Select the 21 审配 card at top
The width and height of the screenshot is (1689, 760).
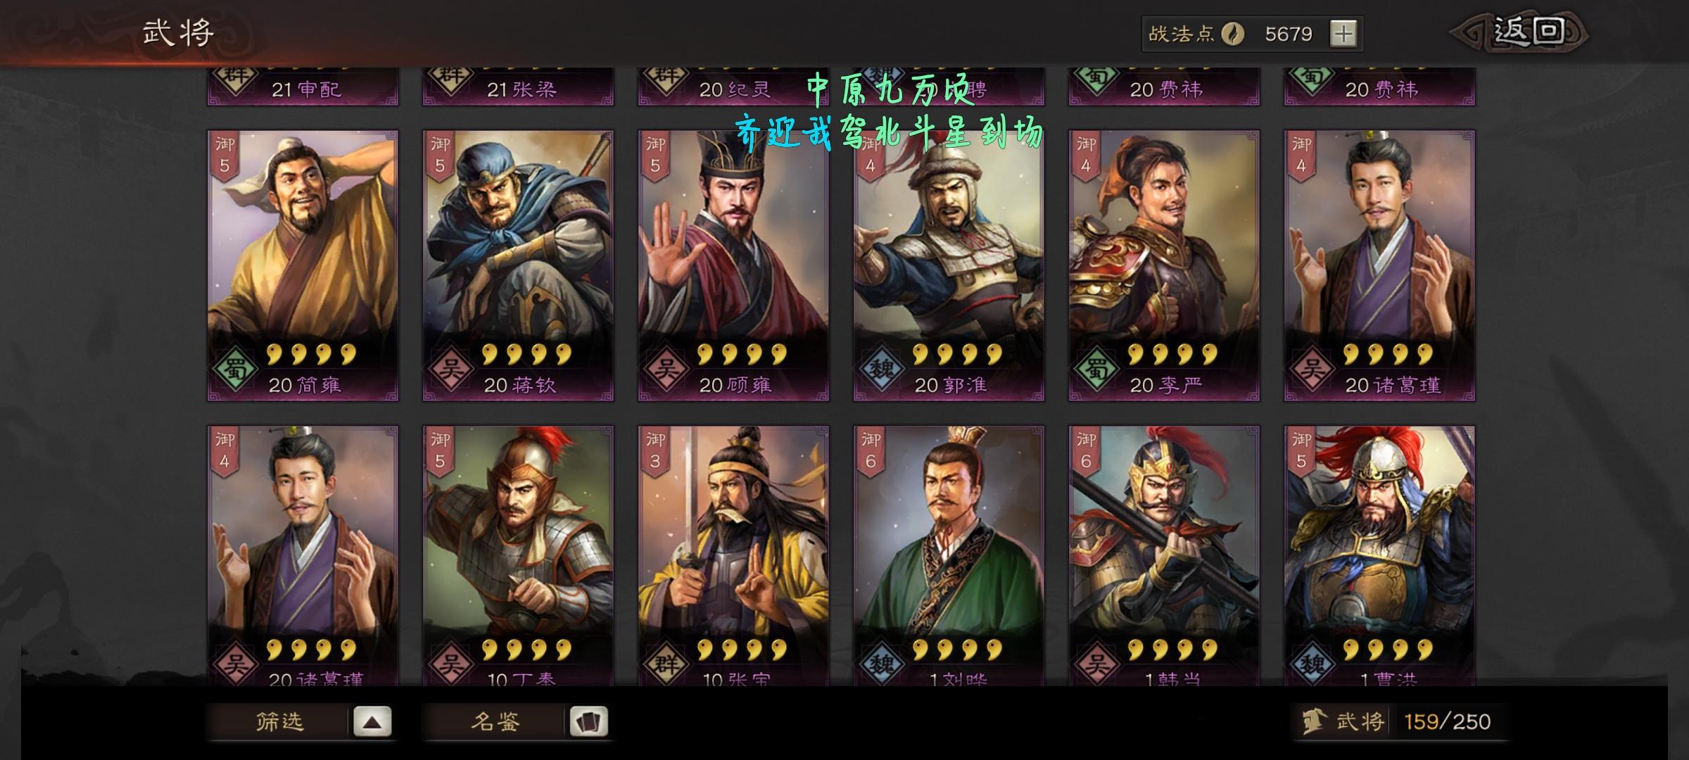click(x=303, y=87)
